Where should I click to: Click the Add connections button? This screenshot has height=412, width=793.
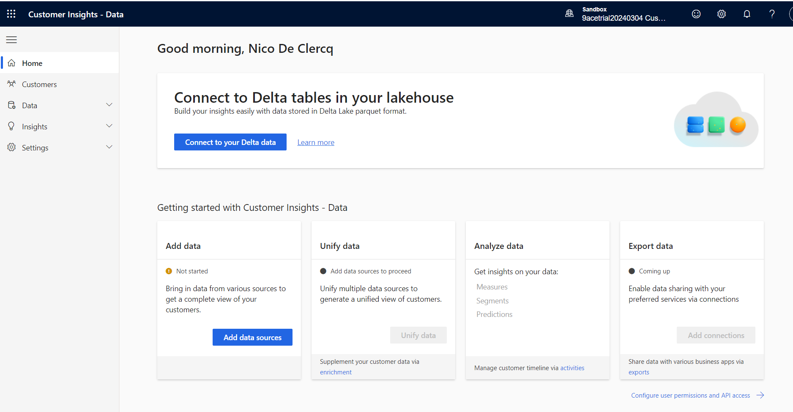716,335
